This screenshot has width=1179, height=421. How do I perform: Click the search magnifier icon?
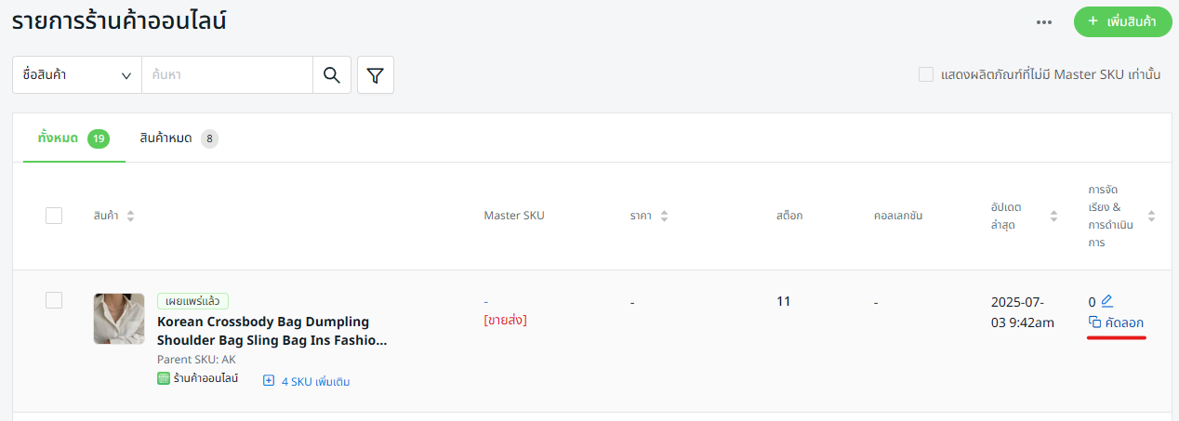pyautogui.click(x=332, y=75)
